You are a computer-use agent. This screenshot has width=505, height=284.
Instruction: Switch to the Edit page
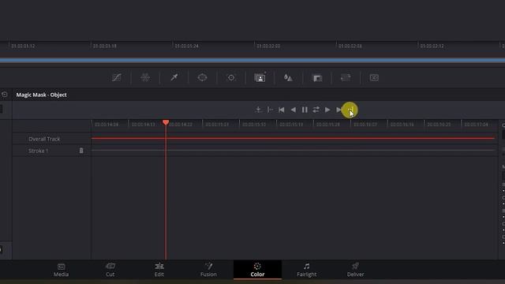(x=159, y=270)
